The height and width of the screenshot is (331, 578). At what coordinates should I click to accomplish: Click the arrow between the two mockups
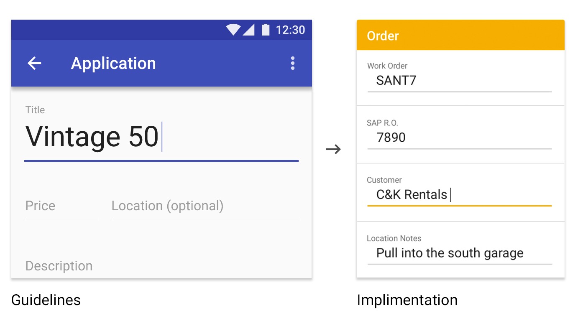tap(333, 149)
